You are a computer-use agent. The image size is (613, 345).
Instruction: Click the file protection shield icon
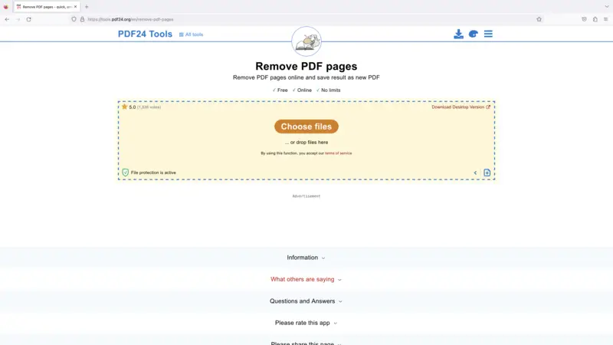pyautogui.click(x=125, y=172)
